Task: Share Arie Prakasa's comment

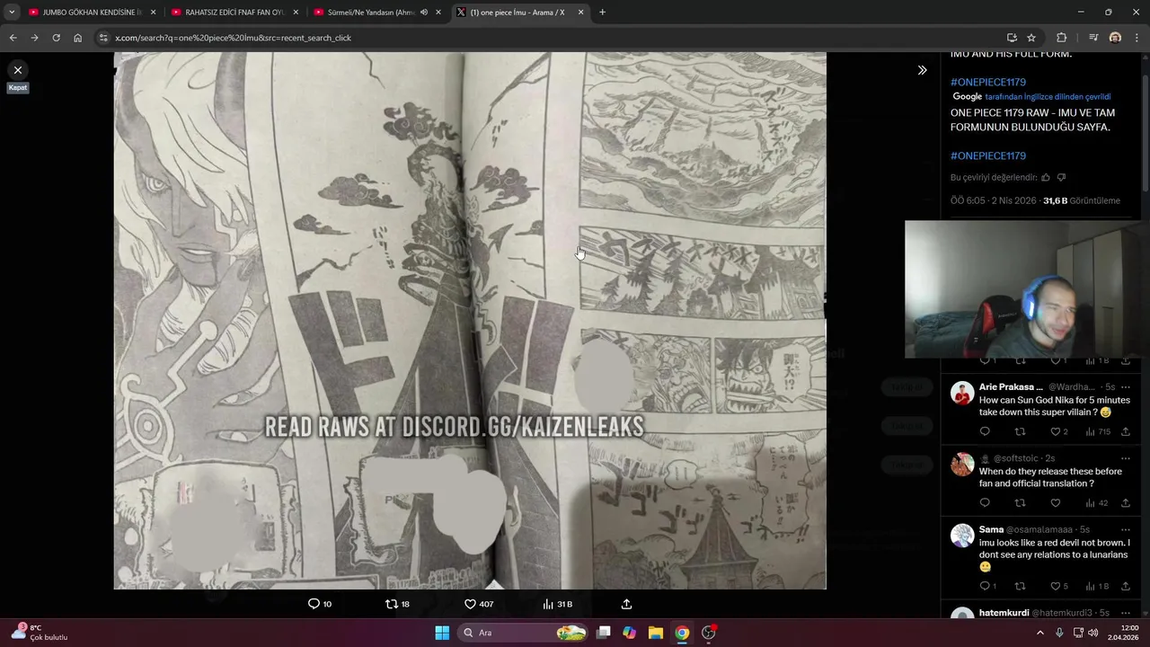Action: click(1126, 431)
